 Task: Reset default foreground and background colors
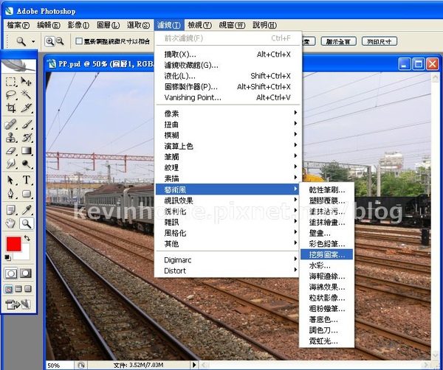click(x=7, y=257)
